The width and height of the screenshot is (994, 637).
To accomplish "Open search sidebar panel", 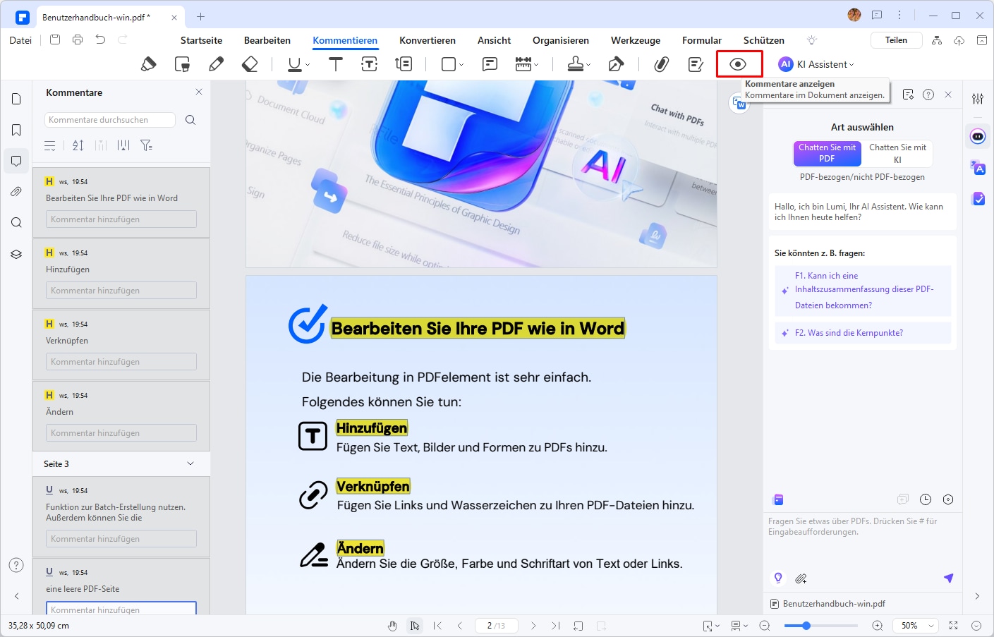I will [x=16, y=223].
